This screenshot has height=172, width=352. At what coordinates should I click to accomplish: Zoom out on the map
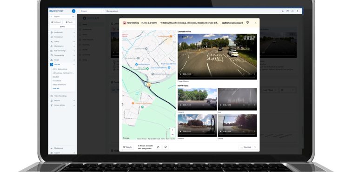(x=173, y=134)
